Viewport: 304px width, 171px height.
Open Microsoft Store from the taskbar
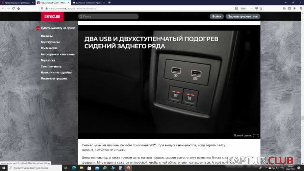click(90, 168)
